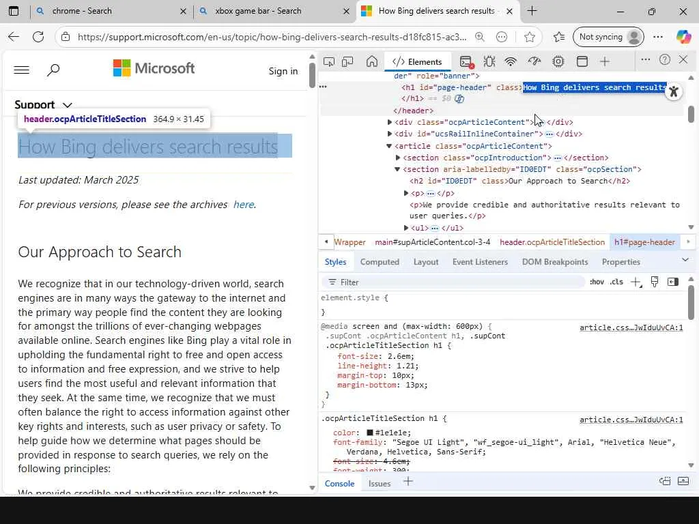Open the Memory chip tool
This screenshot has width=699, height=524.
558,61
